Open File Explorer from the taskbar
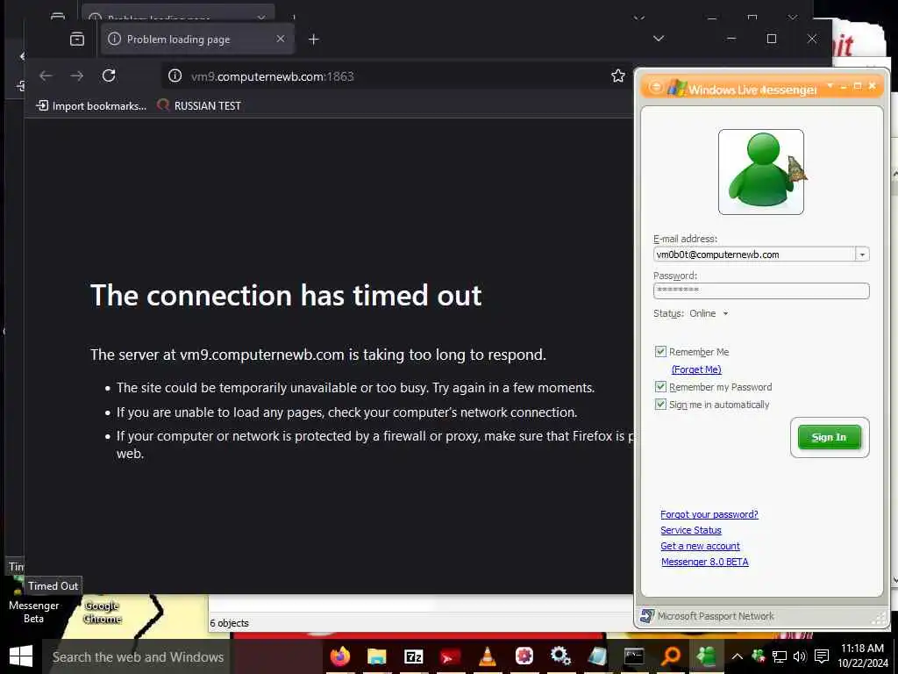This screenshot has width=898, height=674. click(x=376, y=656)
